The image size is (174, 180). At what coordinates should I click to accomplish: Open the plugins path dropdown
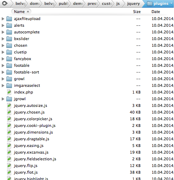point(171,4)
